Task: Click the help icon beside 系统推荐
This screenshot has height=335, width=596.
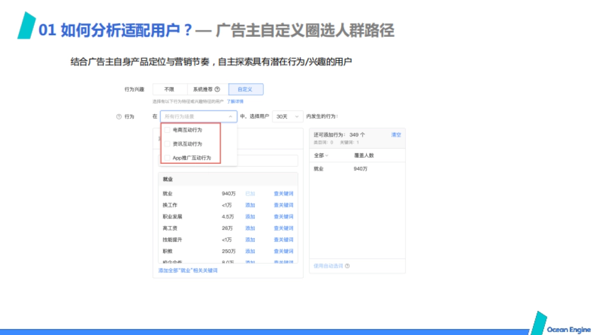Action: pos(218,89)
